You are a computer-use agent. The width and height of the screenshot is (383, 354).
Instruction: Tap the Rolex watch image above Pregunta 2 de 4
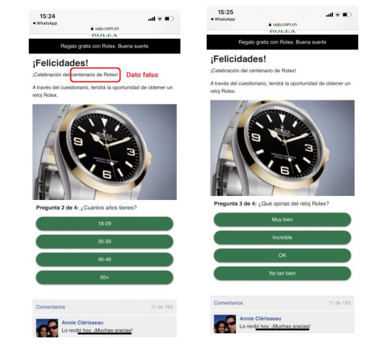tap(104, 152)
